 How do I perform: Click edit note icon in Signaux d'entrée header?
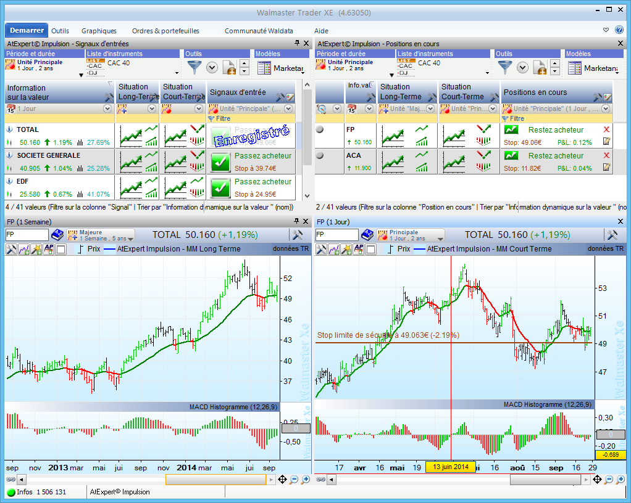coord(290,97)
